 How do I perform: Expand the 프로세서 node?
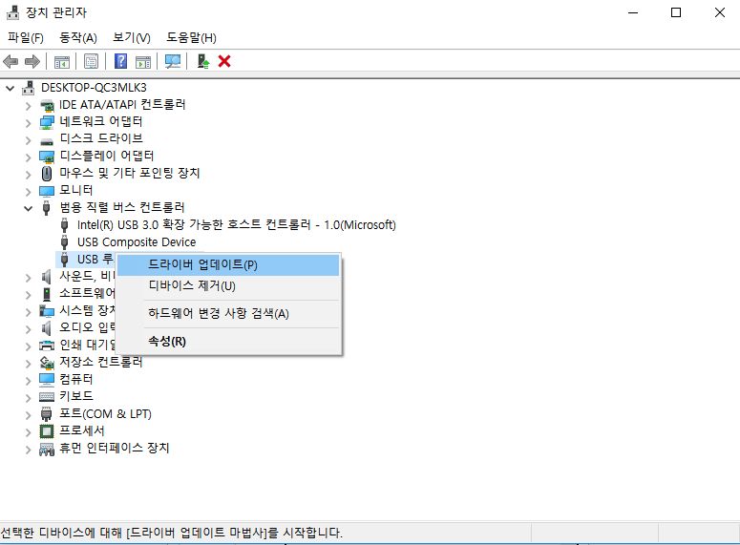point(29,432)
